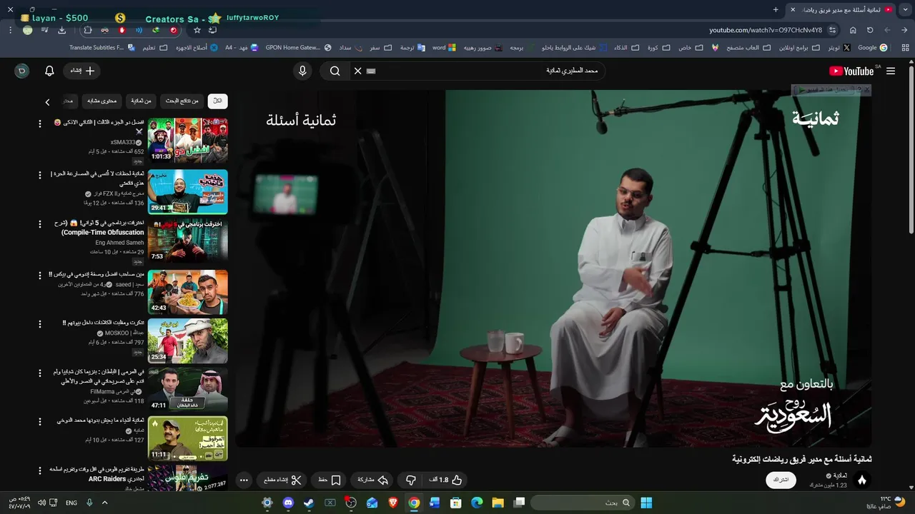
Task: Open the Translate Subtitles bookmark
Action: tap(102, 48)
